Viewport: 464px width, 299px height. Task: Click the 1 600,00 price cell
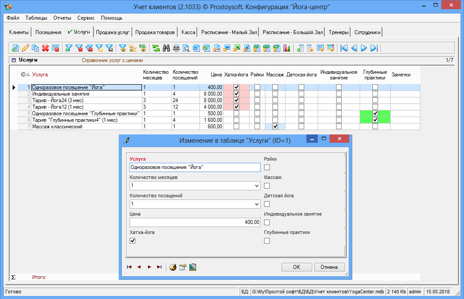pyautogui.click(x=211, y=120)
